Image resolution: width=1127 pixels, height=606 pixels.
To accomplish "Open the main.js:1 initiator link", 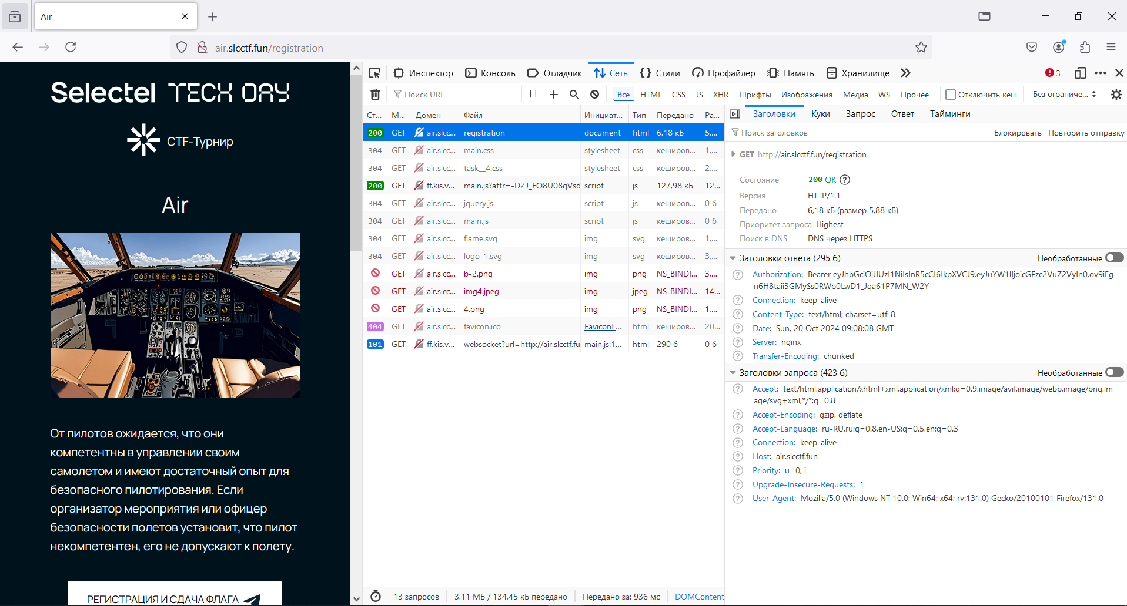I will (603, 344).
